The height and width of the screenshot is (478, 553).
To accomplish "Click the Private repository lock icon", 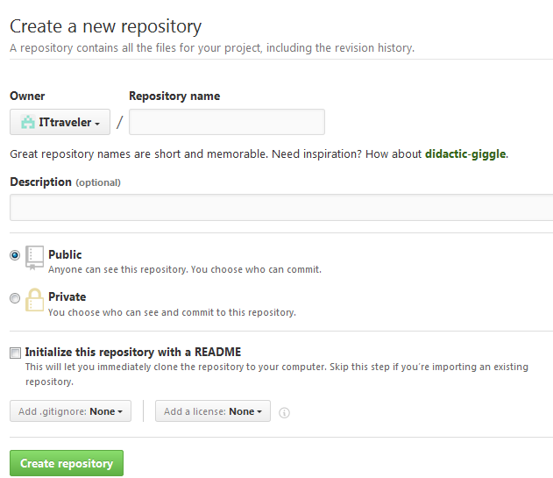I will (x=34, y=300).
